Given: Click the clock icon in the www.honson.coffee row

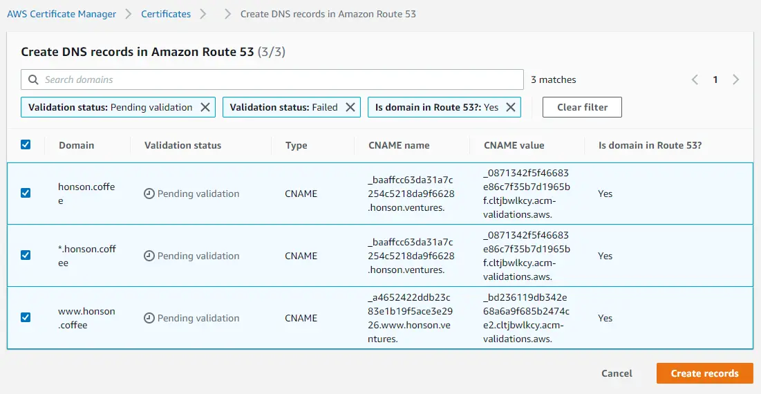Looking at the screenshot, I should (149, 318).
